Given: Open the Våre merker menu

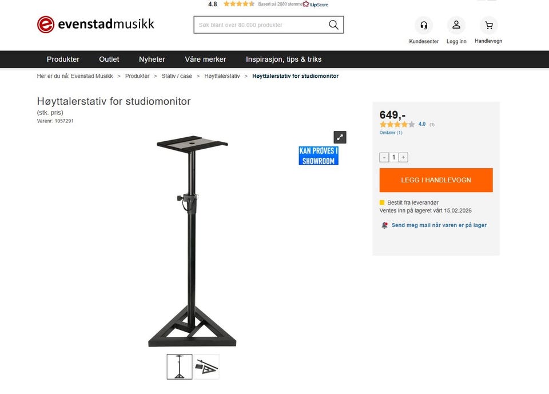Looking at the screenshot, I should [205, 59].
